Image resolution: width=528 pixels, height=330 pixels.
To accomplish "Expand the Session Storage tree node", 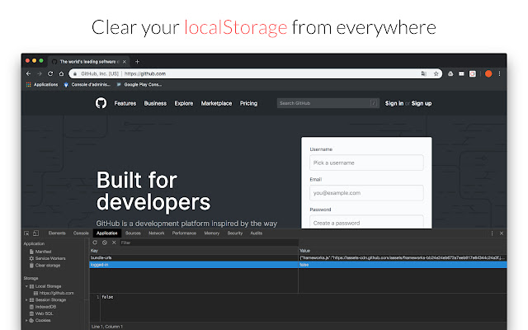I will (26, 299).
